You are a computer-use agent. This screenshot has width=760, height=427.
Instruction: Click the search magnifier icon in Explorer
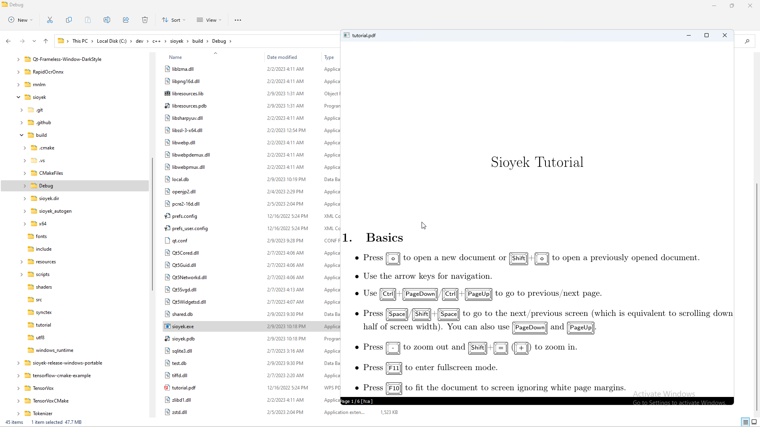pyautogui.click(x=747, y=41)
